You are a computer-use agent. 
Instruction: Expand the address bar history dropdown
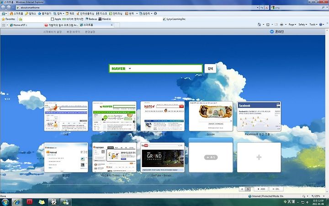point(258,8)
